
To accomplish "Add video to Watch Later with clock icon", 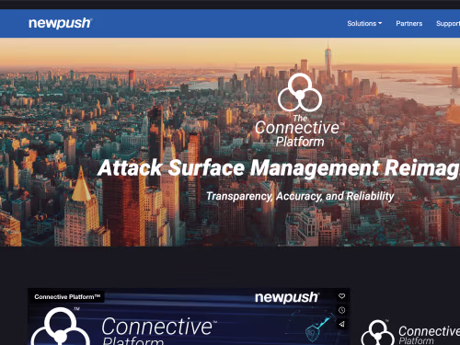I will pyautogui.click(x=341, y=310).
